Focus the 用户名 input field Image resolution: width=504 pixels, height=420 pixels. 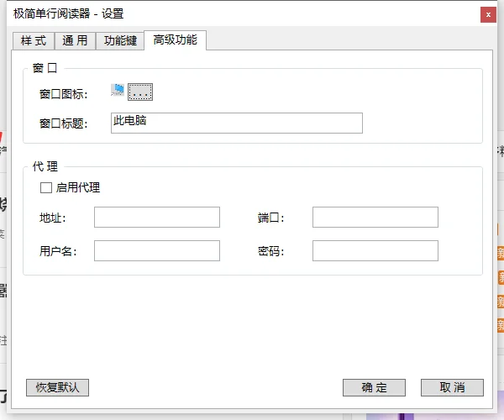(x=157, y=250)
